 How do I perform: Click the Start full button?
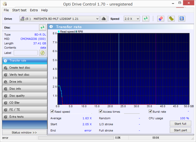(180, 124)
